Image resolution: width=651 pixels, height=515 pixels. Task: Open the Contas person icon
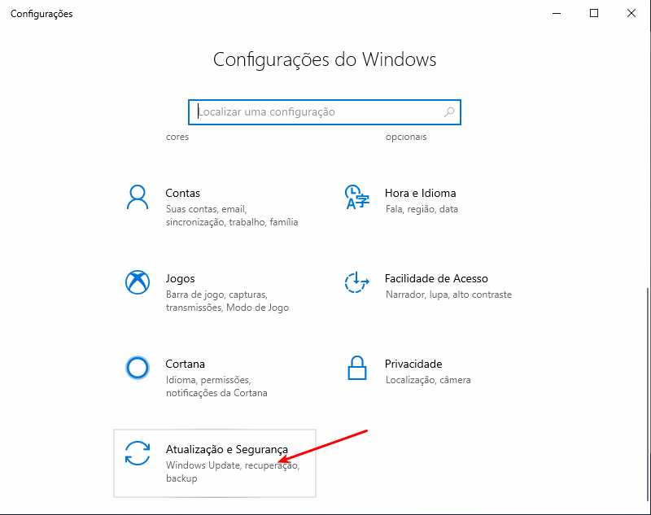pyautogui.click(x=137, y=198)
